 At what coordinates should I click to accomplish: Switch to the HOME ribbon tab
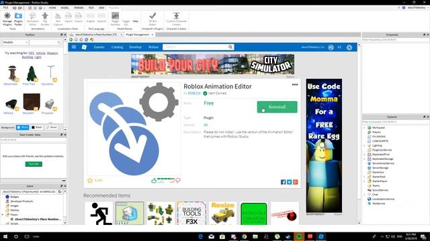click(52, 8)
